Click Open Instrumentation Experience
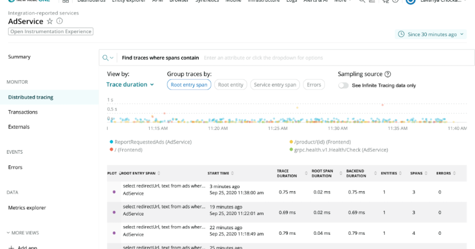This screenshot has width=475, height=249. [51, 31]
